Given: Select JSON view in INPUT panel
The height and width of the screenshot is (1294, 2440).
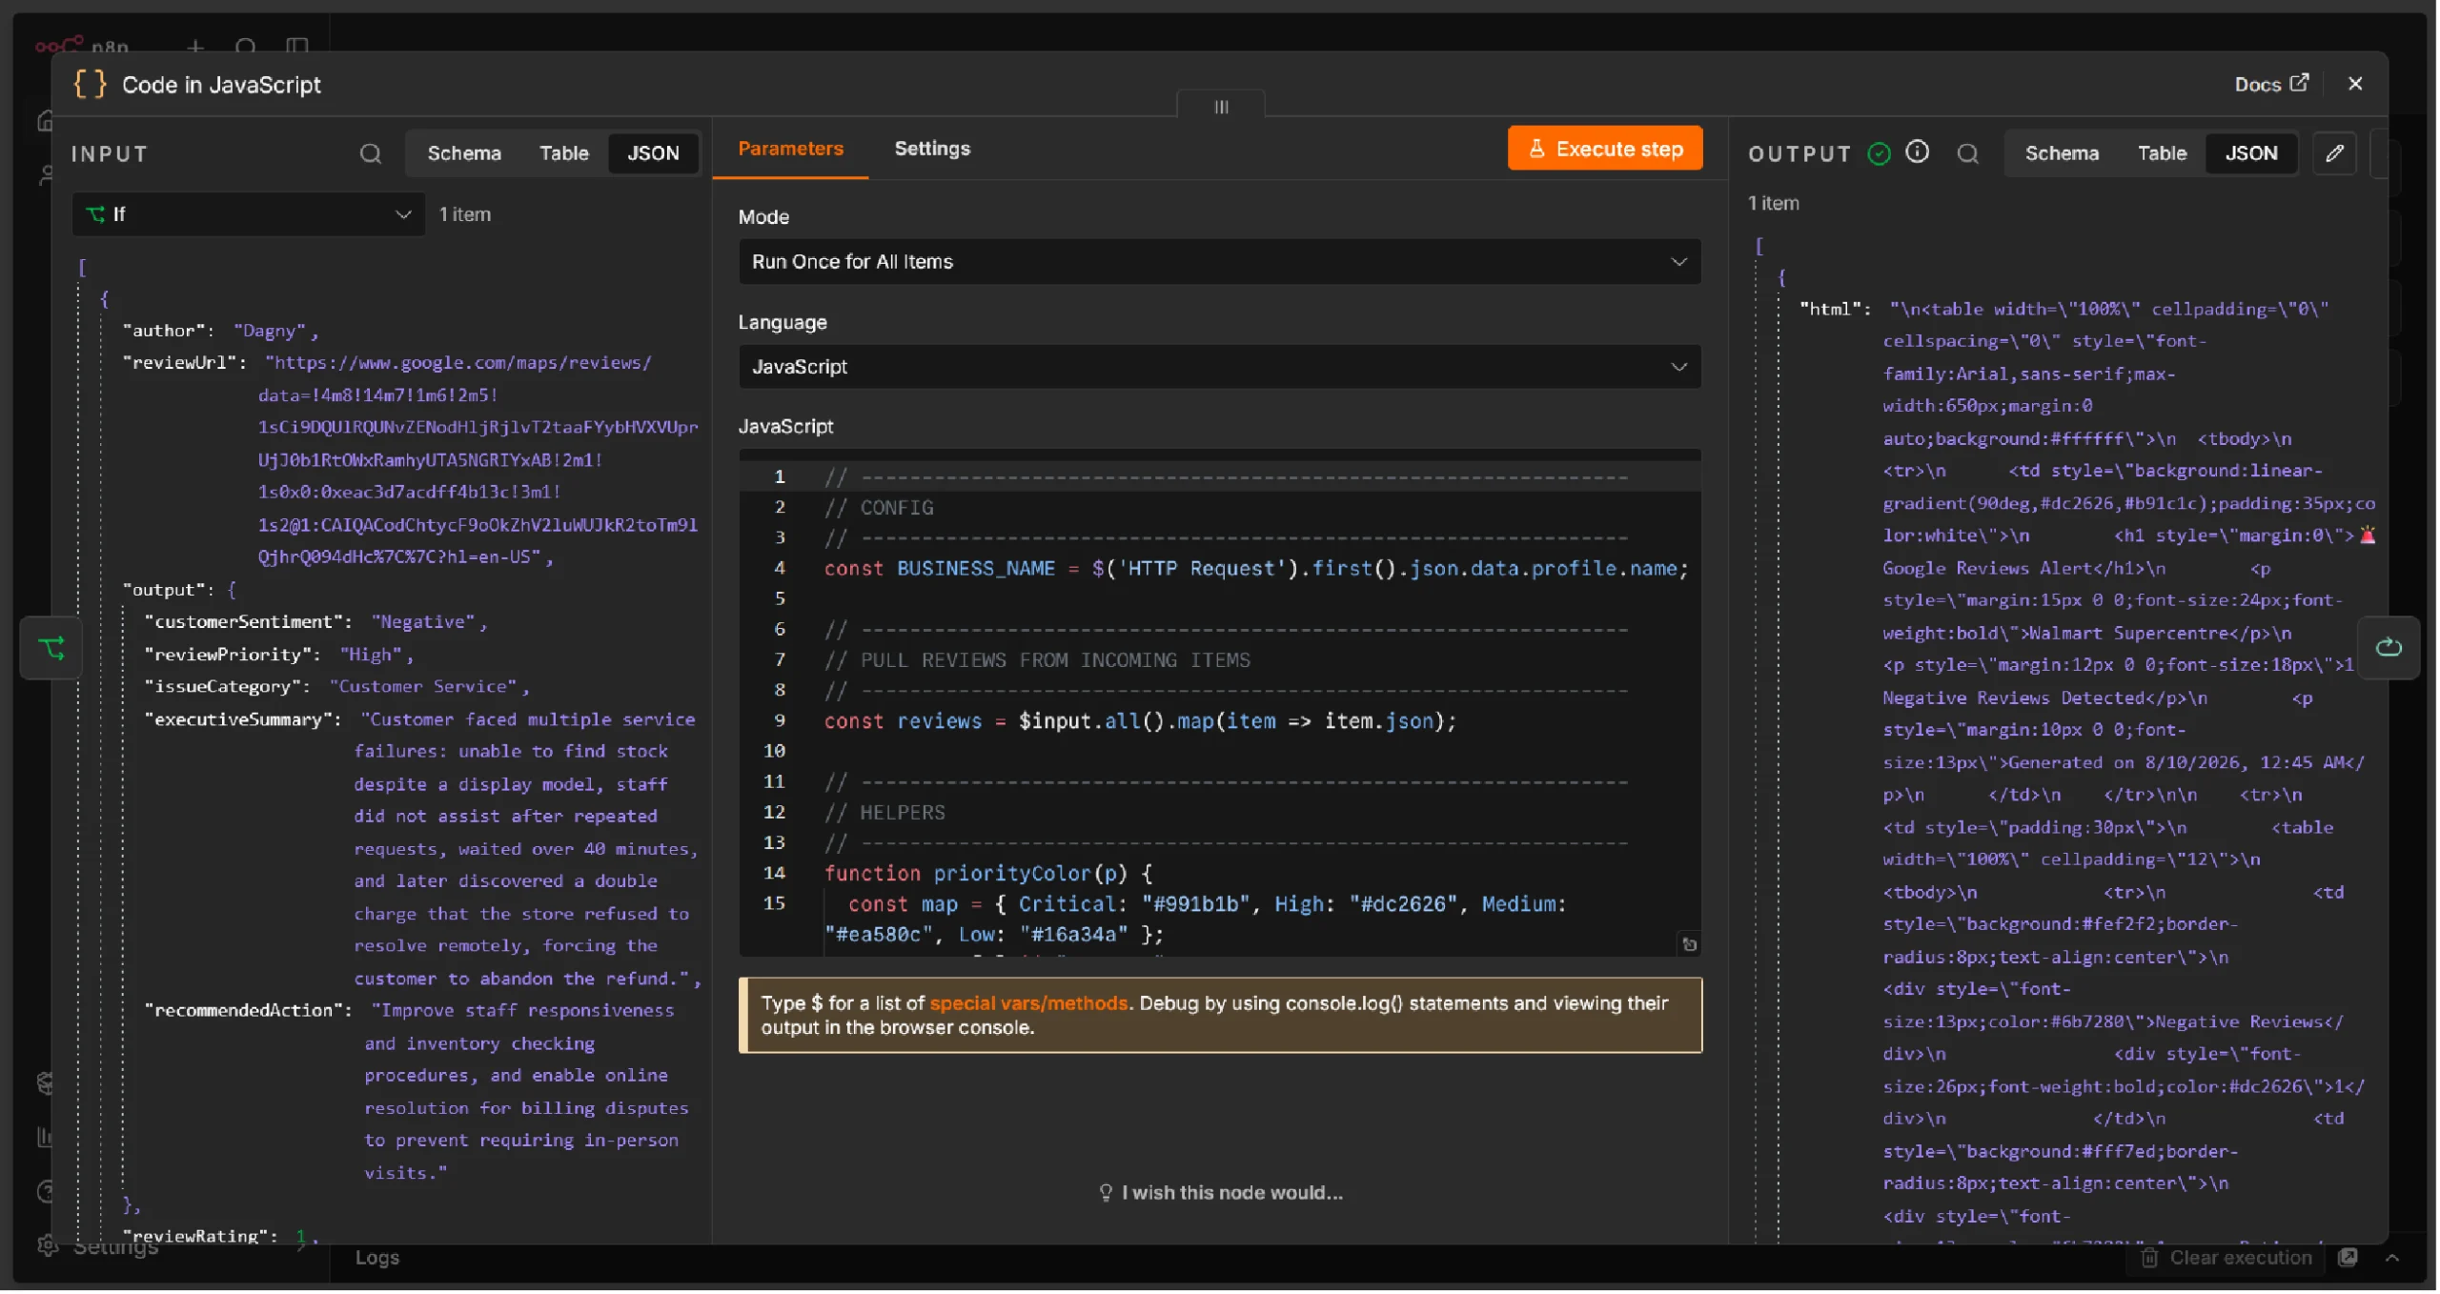Looking at the screenshot, I should (654, 153).
